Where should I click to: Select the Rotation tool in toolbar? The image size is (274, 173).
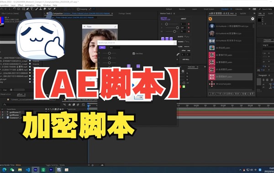15,9
